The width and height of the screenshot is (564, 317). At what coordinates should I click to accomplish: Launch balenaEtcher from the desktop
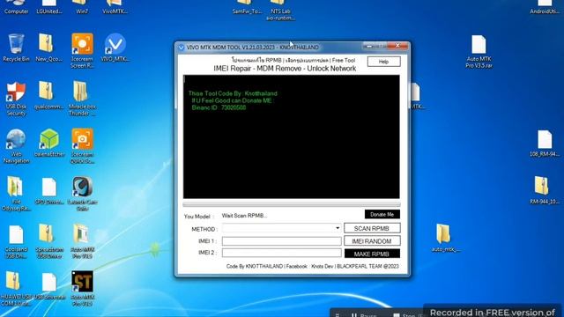coord(49,139)
